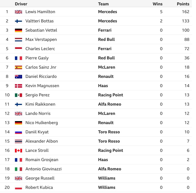
Task: Select the driver name Charles Leclerc
Action: click(x=40, y=49)
